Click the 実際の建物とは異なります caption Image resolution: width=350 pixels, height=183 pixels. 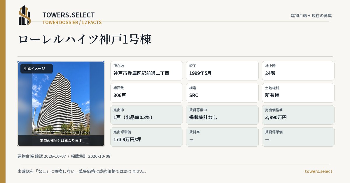[61, 141]
